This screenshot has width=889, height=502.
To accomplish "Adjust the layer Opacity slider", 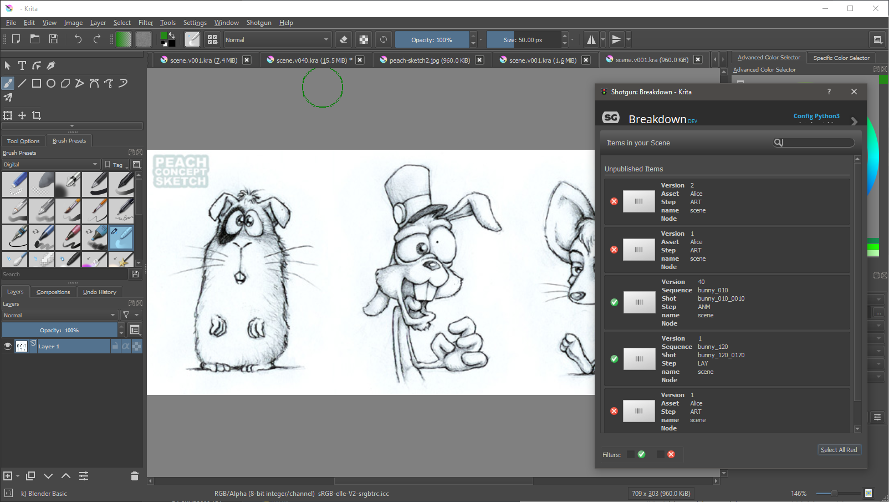I will tap(59, 330).
